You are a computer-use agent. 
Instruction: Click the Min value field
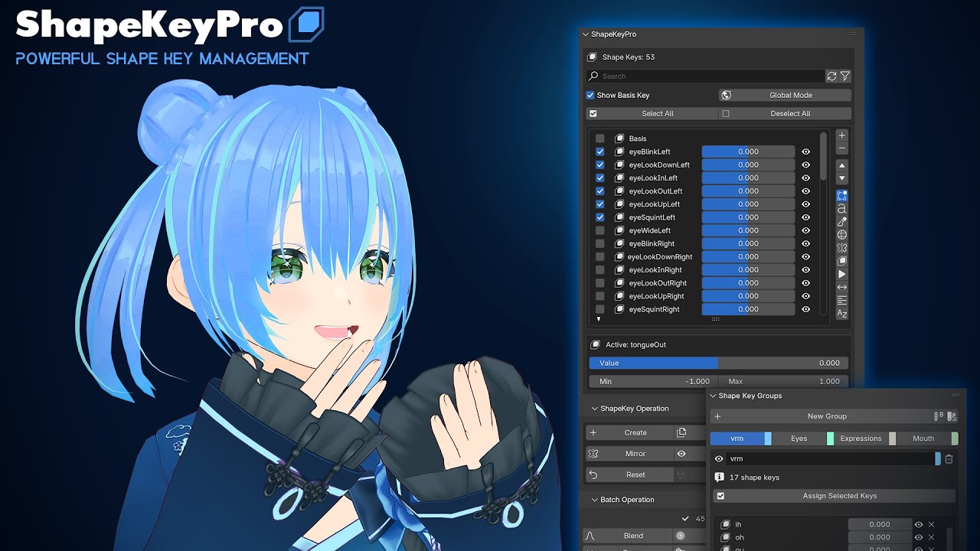652,381
